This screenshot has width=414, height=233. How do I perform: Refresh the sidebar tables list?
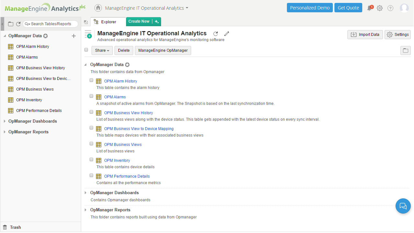coord(18,24)
